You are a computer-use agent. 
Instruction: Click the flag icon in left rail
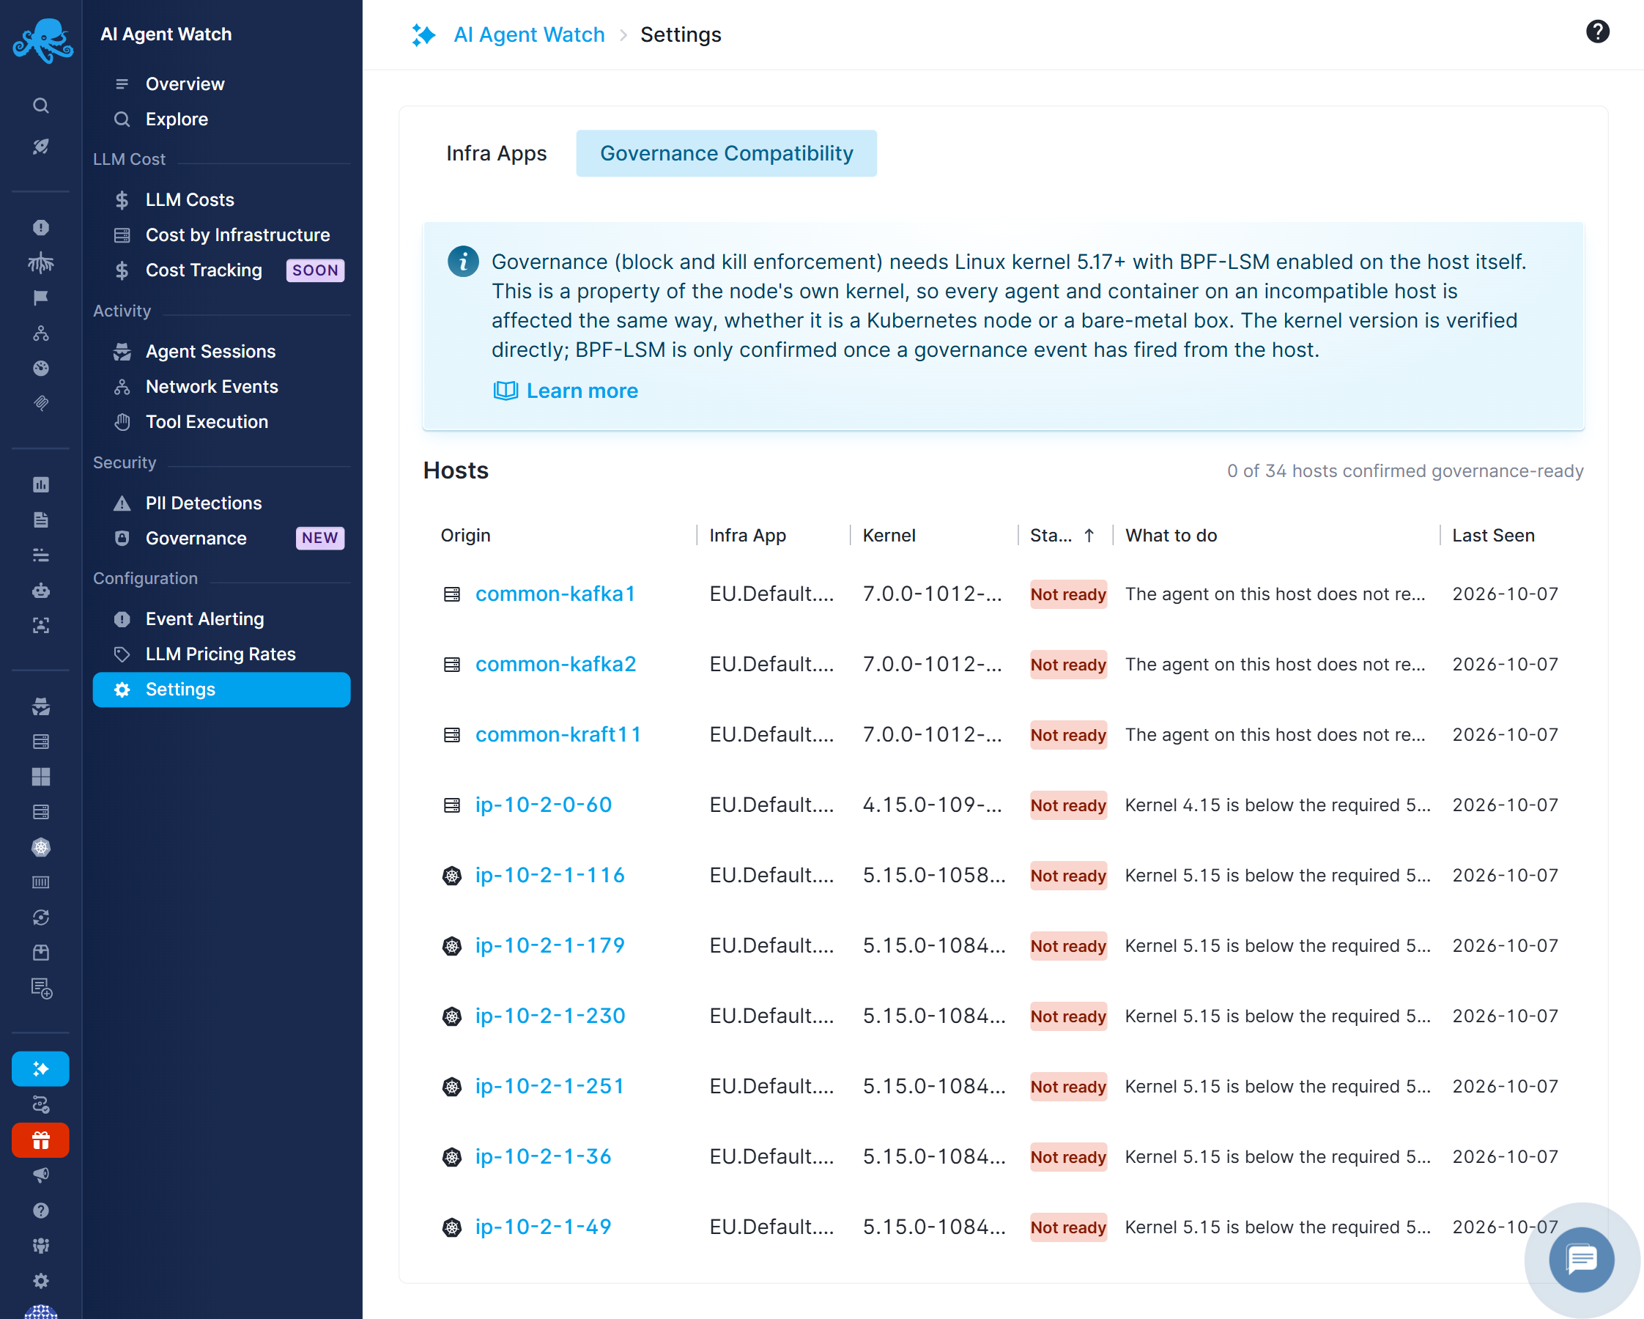41,298
